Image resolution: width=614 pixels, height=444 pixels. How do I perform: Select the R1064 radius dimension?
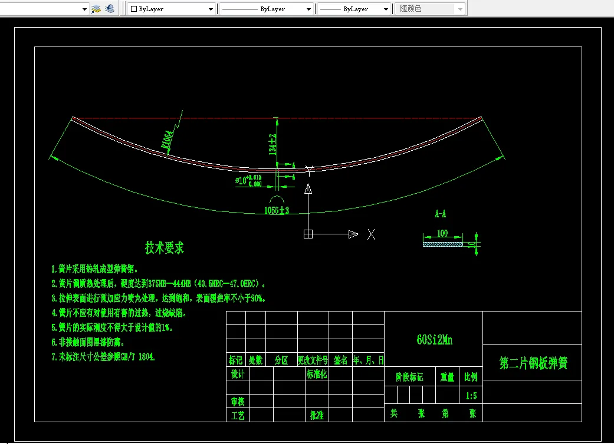click(x=167, y=140)
